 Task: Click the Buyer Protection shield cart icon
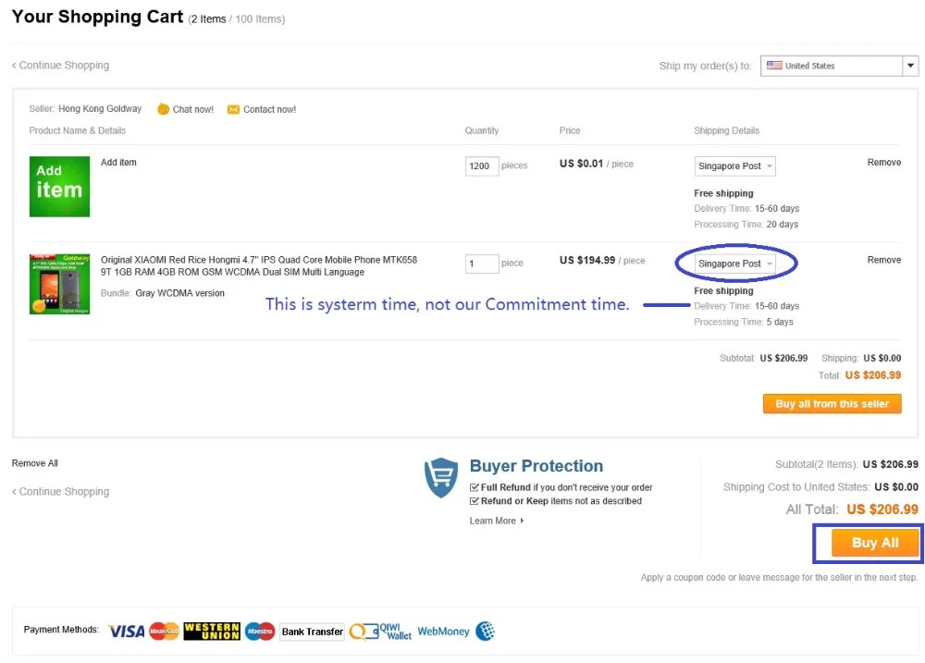pyautogui.click(x=441, y=477)
